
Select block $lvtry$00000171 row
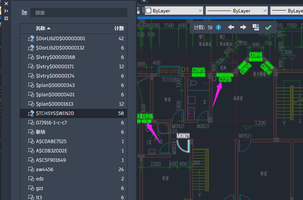coord(74,67)
